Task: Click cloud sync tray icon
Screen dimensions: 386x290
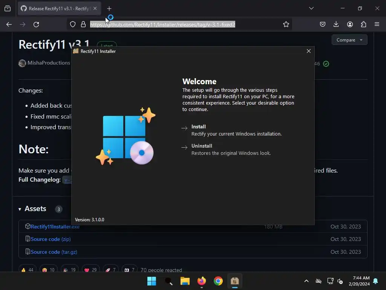Action: tap(319, 281)
